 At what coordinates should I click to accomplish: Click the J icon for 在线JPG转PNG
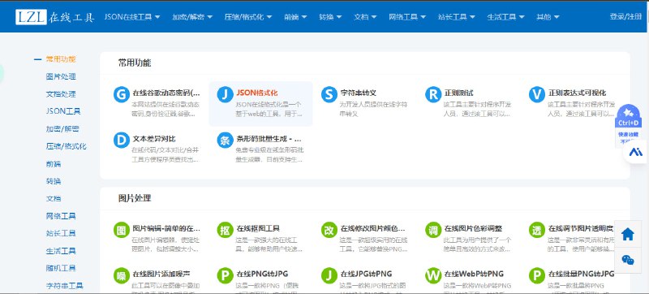tap(329, 276)
